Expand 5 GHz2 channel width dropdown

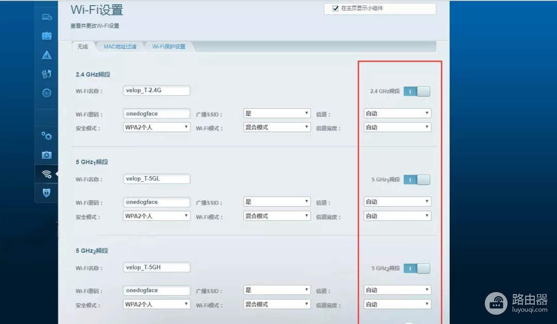click(x=397, y=304)
